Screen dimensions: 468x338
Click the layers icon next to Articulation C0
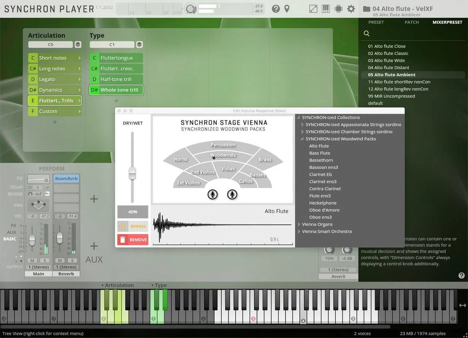point(78,44)
